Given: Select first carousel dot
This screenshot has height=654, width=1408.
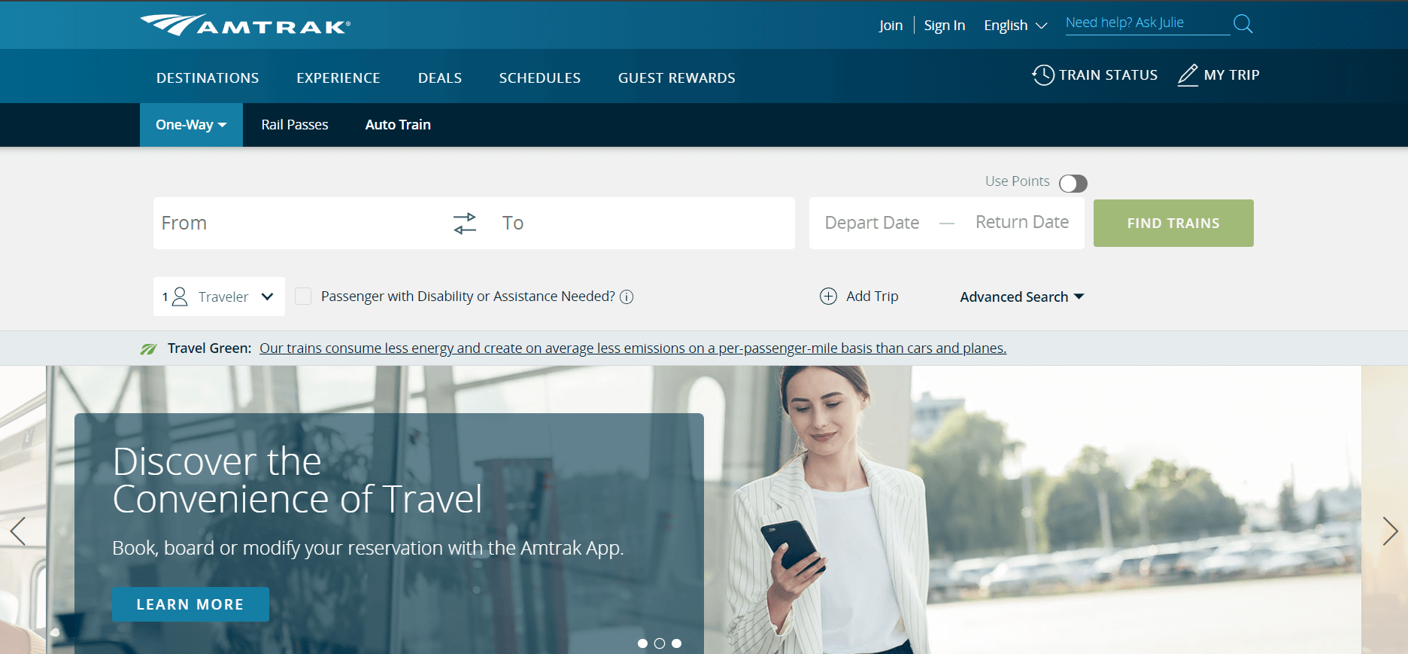Looking at the screenshot, I should click(642, 643).
